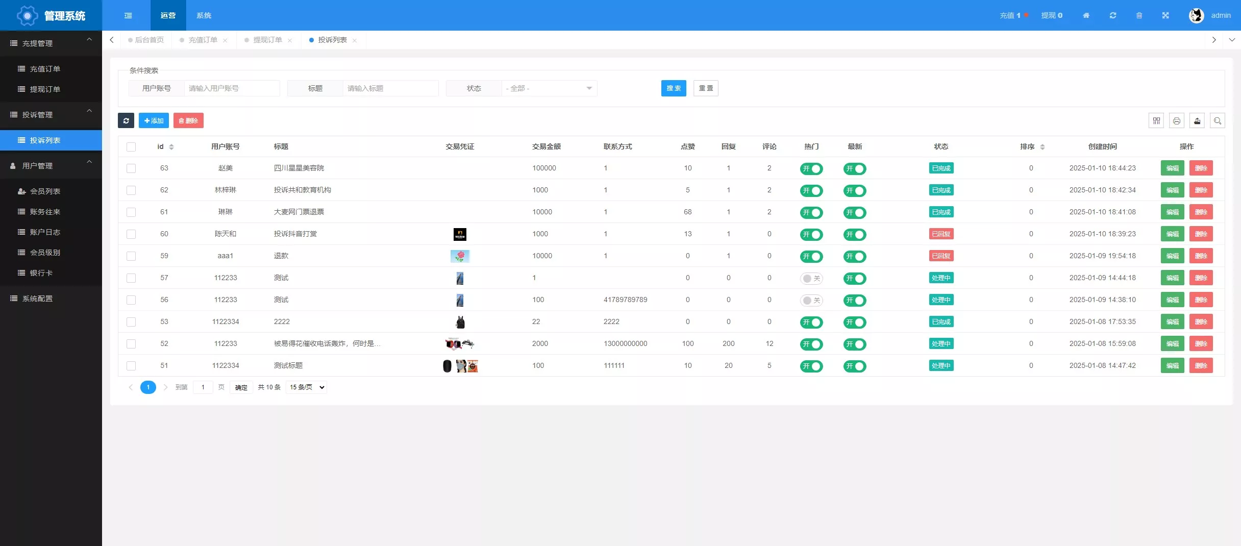Click the home icon in top bar
The height and width of the screenshot is (546, 1241).
point(1086,15)
